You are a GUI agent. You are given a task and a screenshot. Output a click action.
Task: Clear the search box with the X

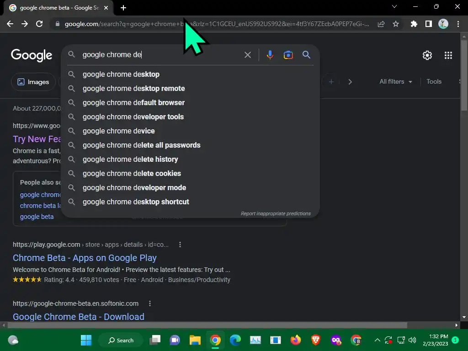point(248,55)
